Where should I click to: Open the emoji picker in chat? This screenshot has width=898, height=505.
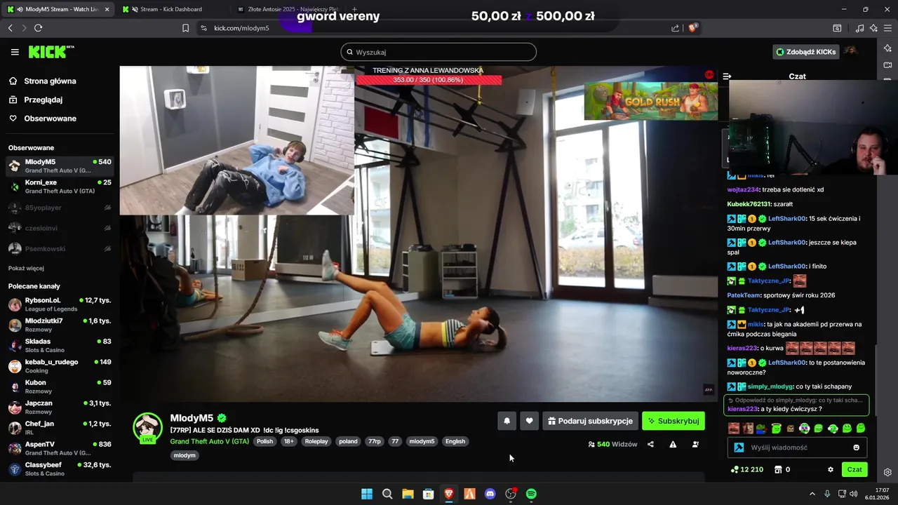[x=856, y=447]
